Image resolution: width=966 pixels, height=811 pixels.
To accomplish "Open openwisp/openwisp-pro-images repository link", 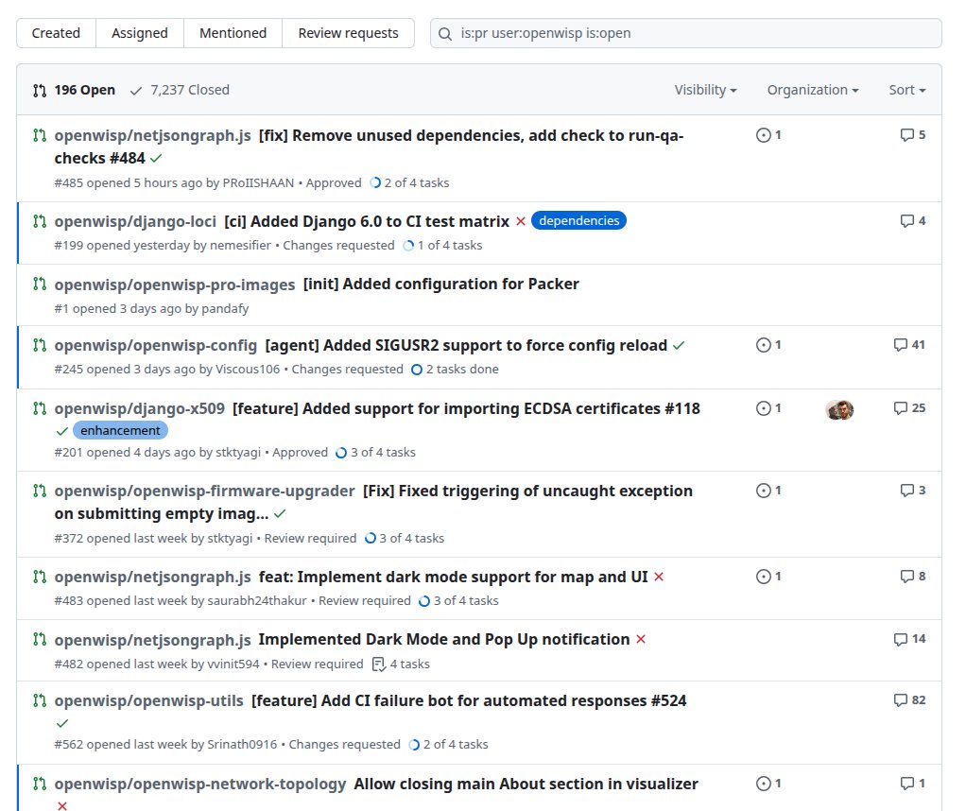I will coord(175,285).
